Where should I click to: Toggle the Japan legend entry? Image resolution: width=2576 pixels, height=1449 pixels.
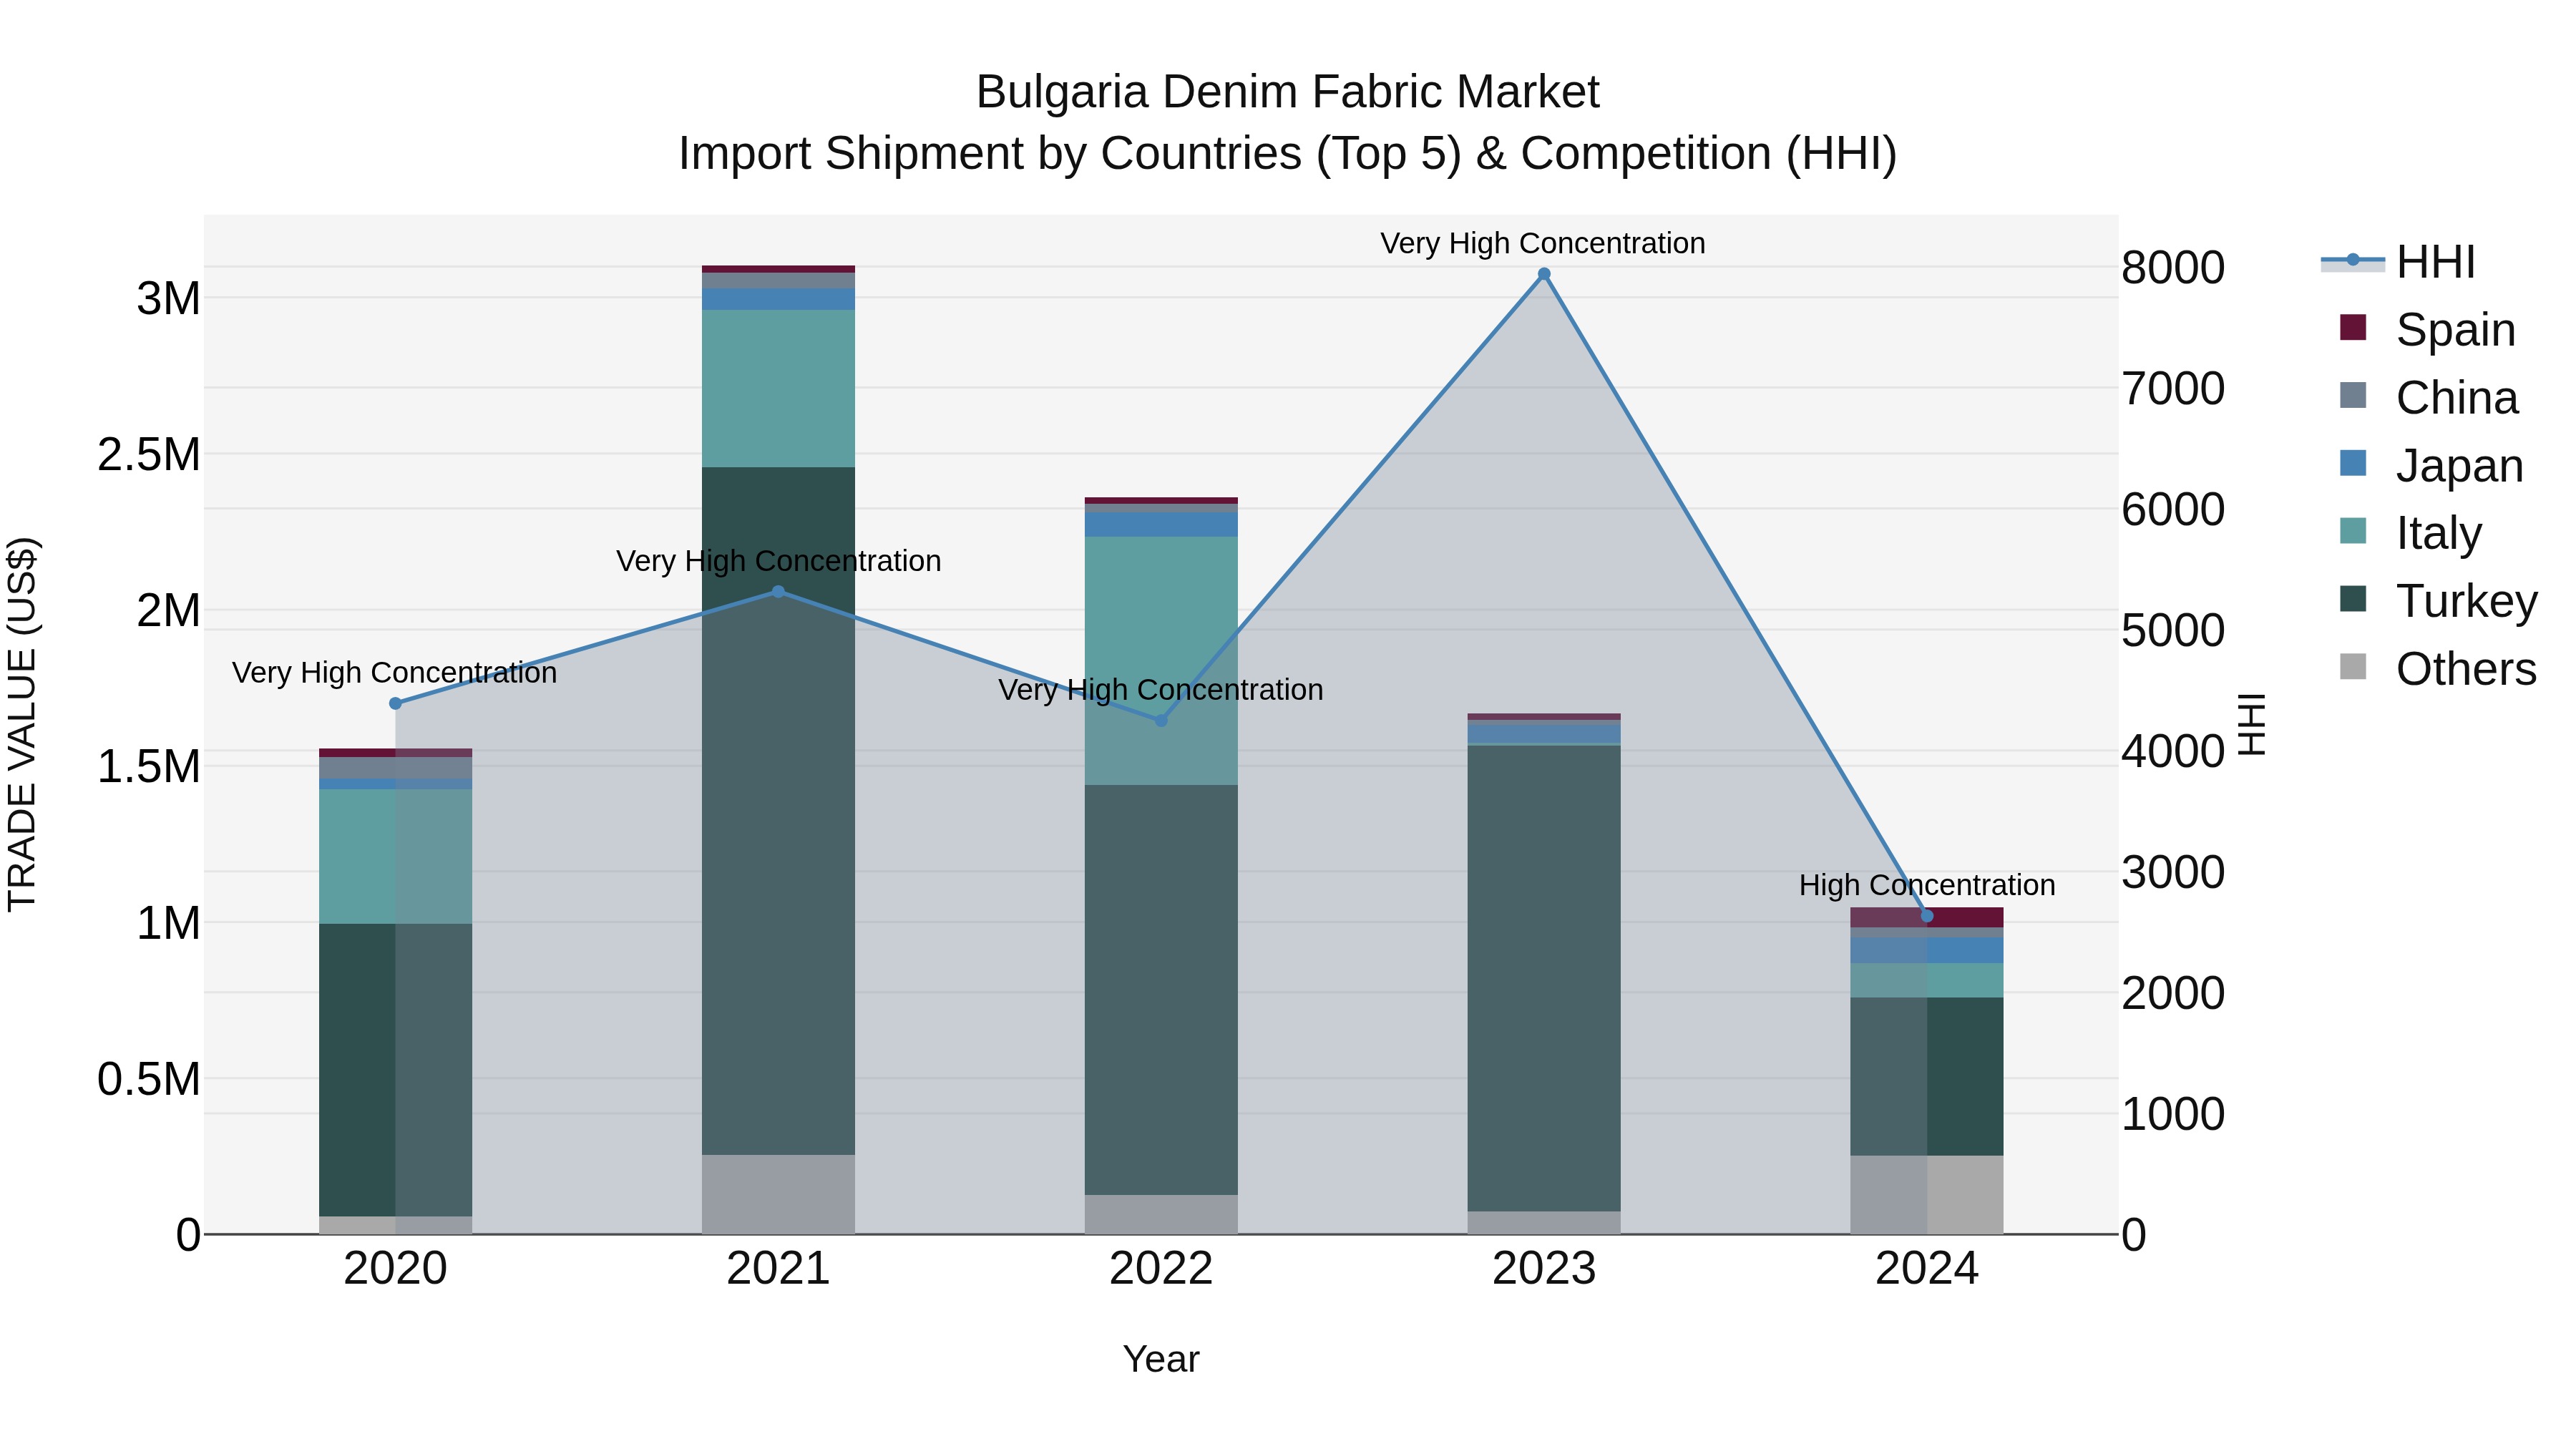(2432, 465)
